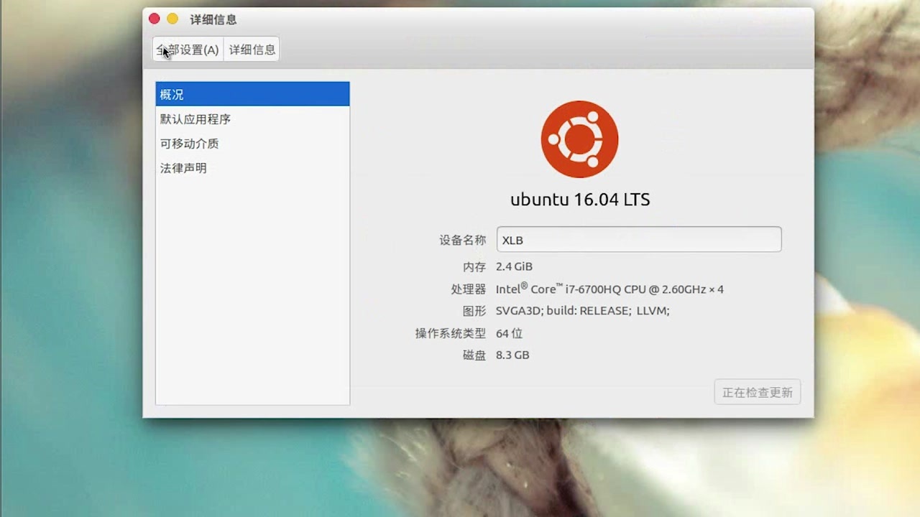Click the 图形 label
Image resolution: width=920 pixels, height=517 pixels.
point(474,311)
